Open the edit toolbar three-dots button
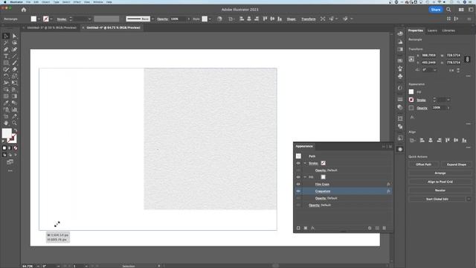476x268 pixels. [10, 170]
